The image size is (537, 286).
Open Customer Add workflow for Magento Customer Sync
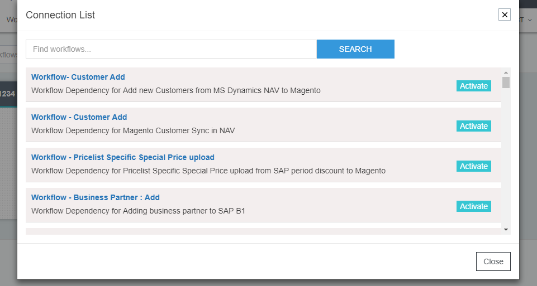[x=79, y=117]
